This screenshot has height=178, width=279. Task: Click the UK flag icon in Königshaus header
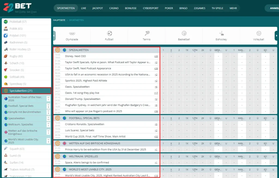pos(64,143)
